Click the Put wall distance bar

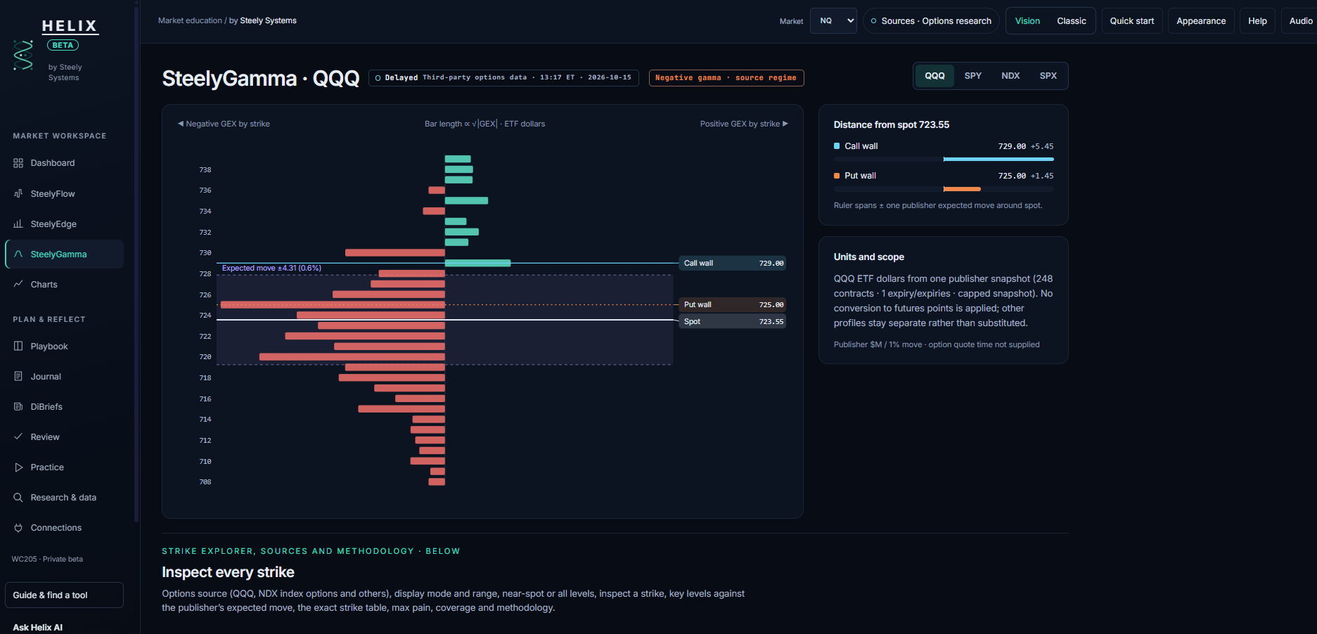[944, 189]
